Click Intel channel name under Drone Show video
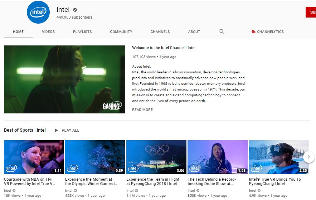Image resolution: width=316 pixels, height=200 pixels. pos(191,191)
